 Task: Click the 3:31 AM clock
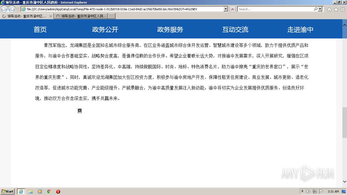click(x=333, y=191)
